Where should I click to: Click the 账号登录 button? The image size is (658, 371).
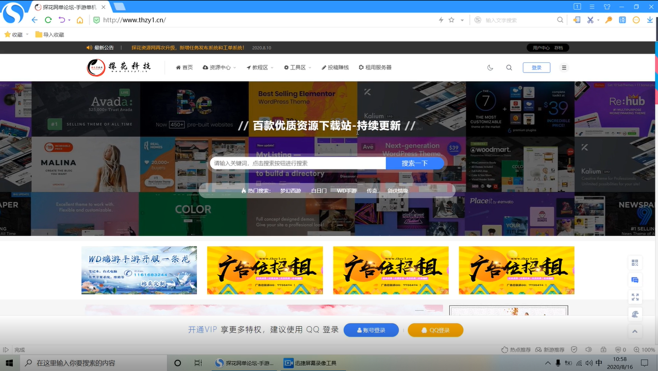[372, 330]
